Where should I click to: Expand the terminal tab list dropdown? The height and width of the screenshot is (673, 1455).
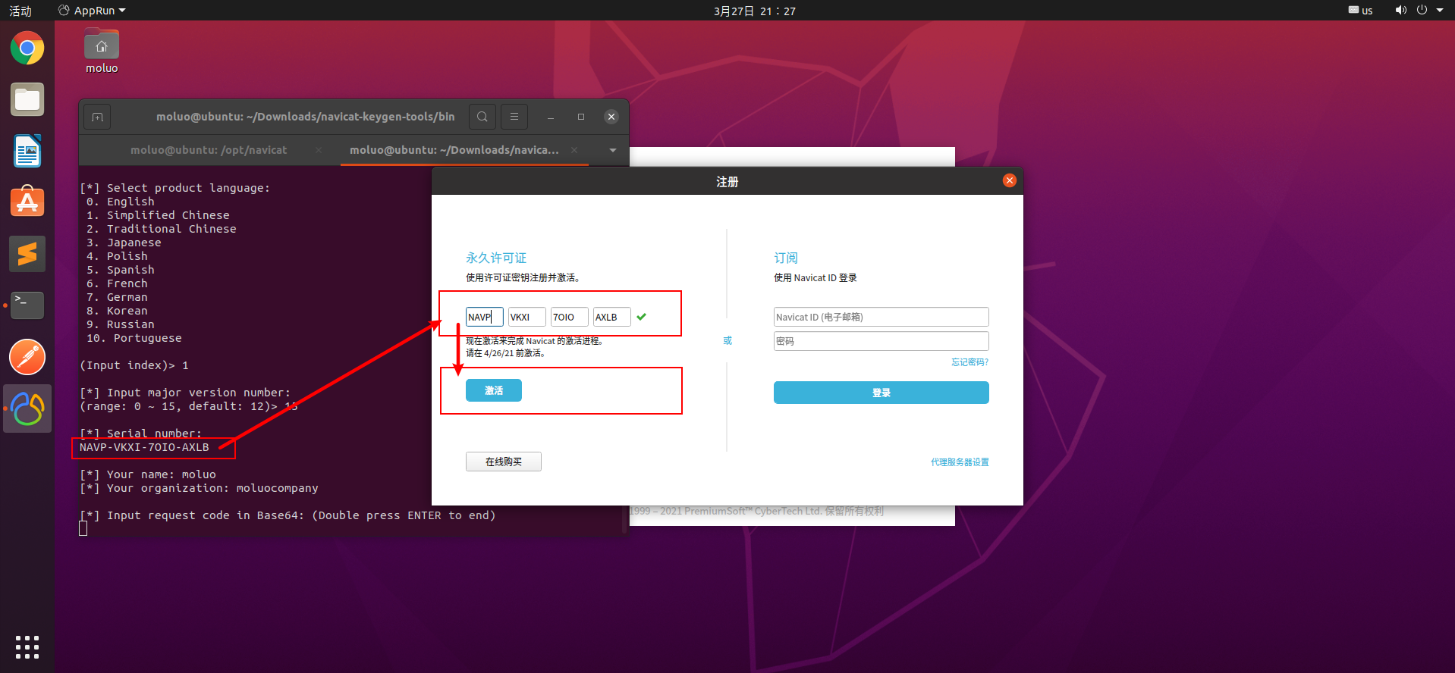(x=613, y=150)
